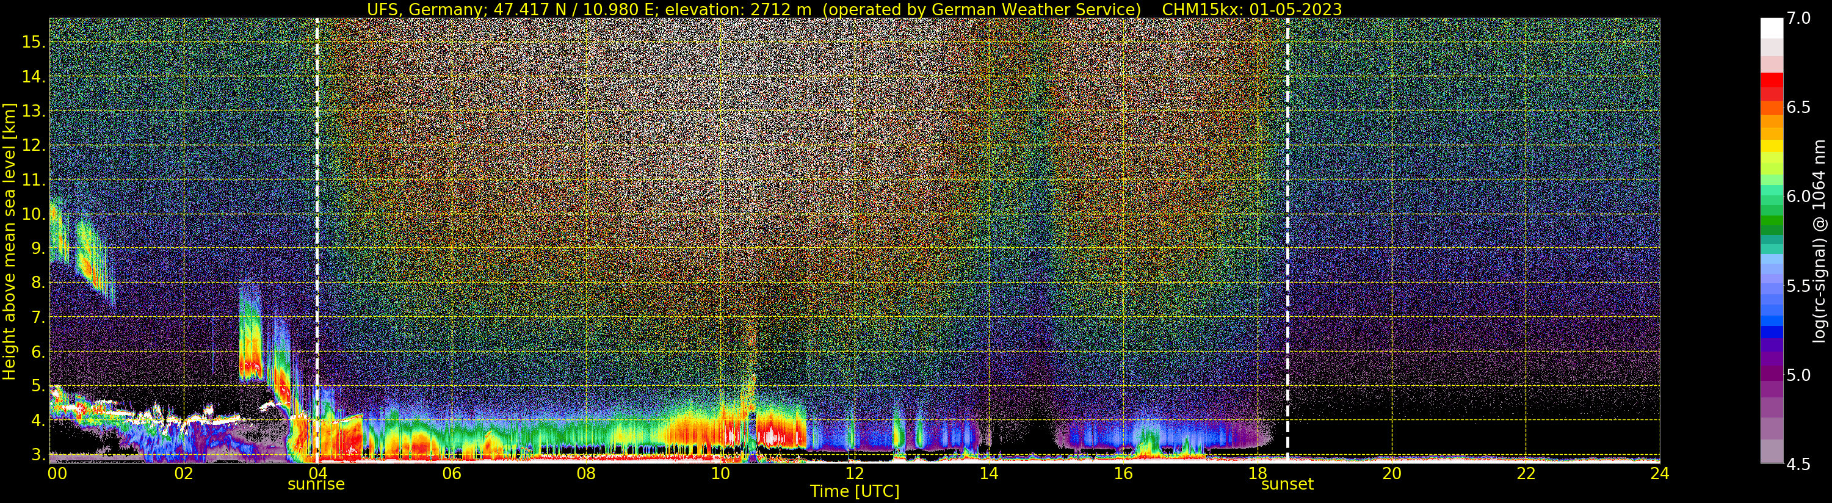This screenshot has width=1832, height=503.
Task: Click the 14. height axis tick label
Action: point(34,77)
